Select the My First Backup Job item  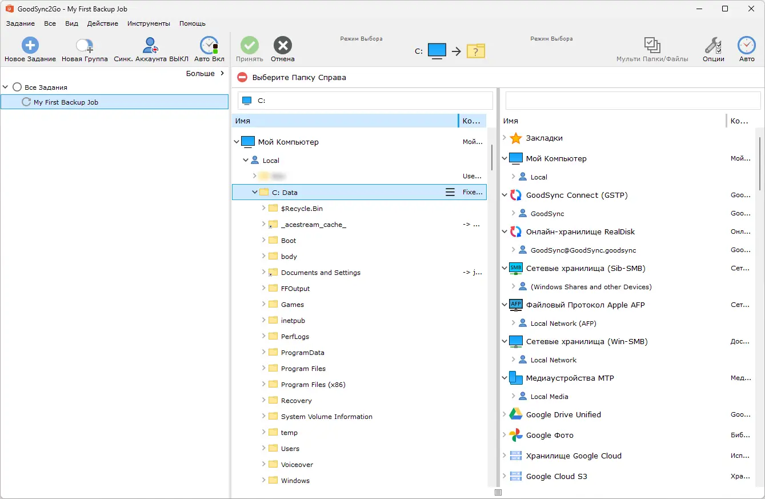[114, 102]
